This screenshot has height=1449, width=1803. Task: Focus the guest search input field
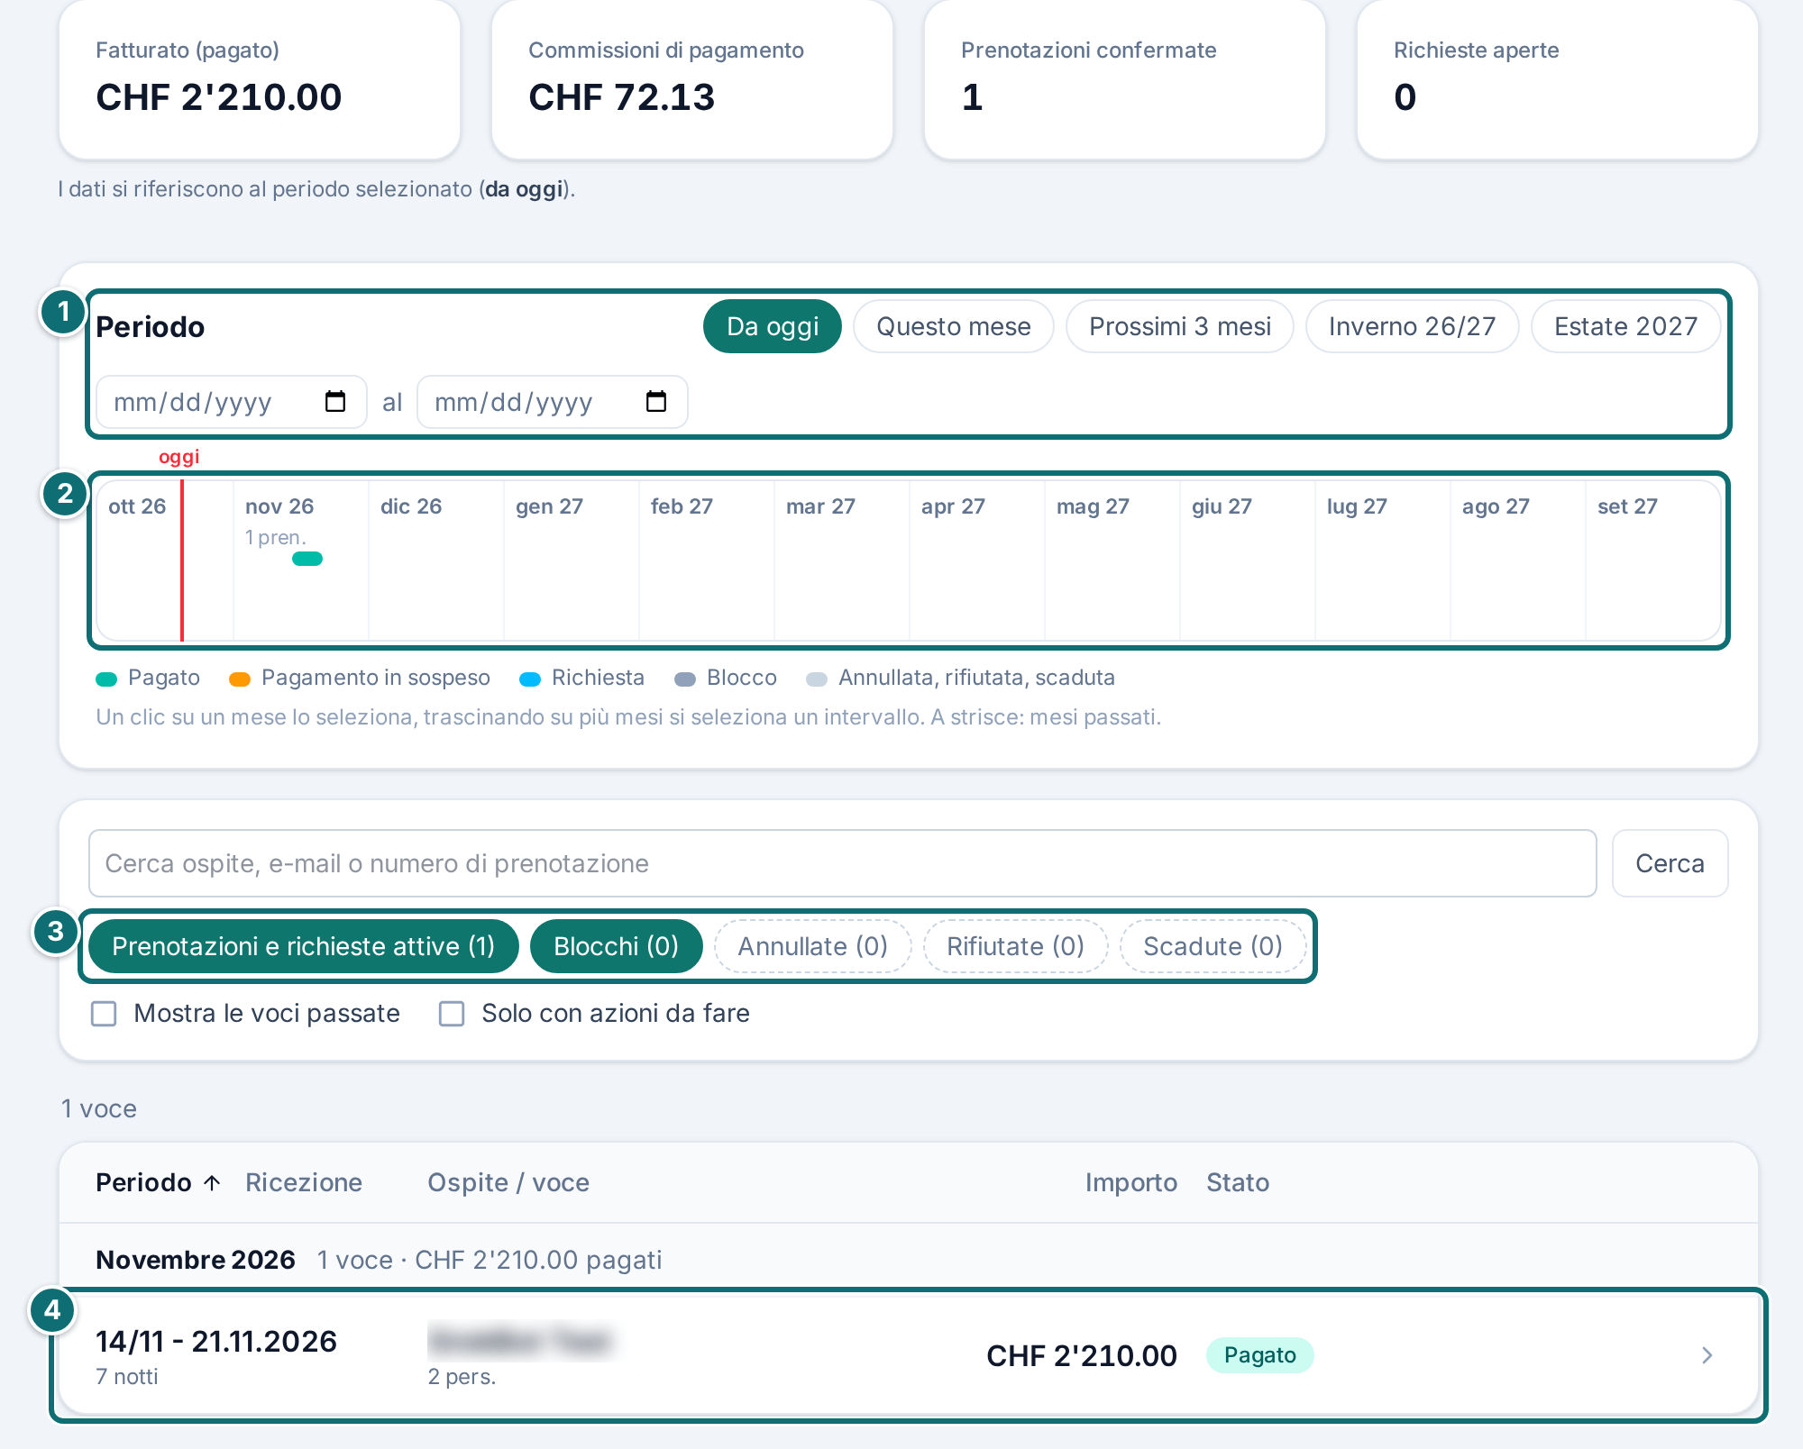tap(842, 863)
